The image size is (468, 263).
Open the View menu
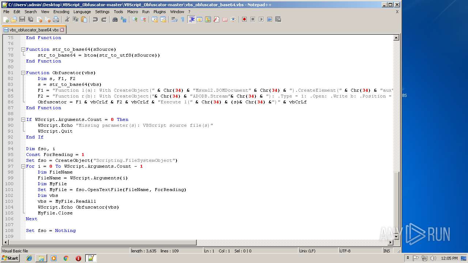[45, 12]
